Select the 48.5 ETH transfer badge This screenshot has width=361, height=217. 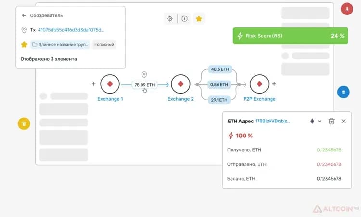[x=220, y=69]
